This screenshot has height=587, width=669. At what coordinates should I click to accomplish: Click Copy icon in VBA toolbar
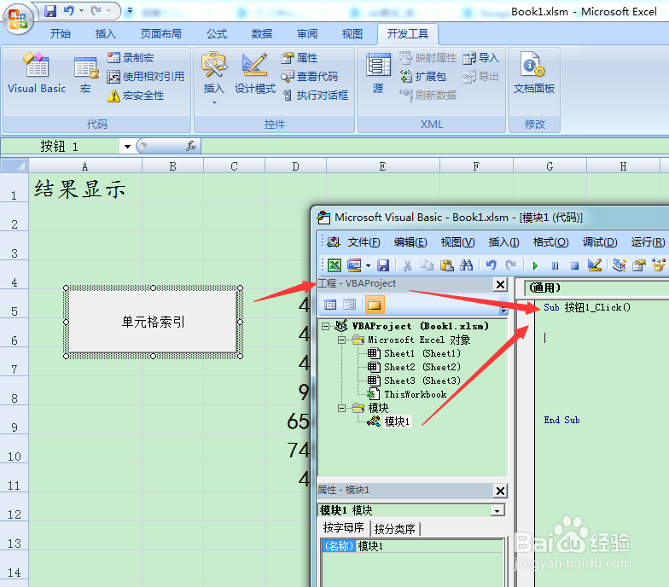click(427, 265)
